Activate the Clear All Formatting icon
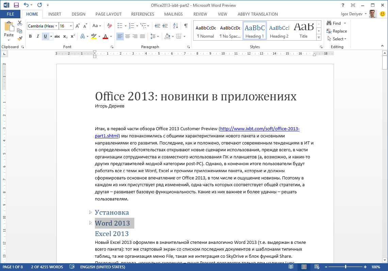Screen dimensions: 388x271 click(109, 26)
